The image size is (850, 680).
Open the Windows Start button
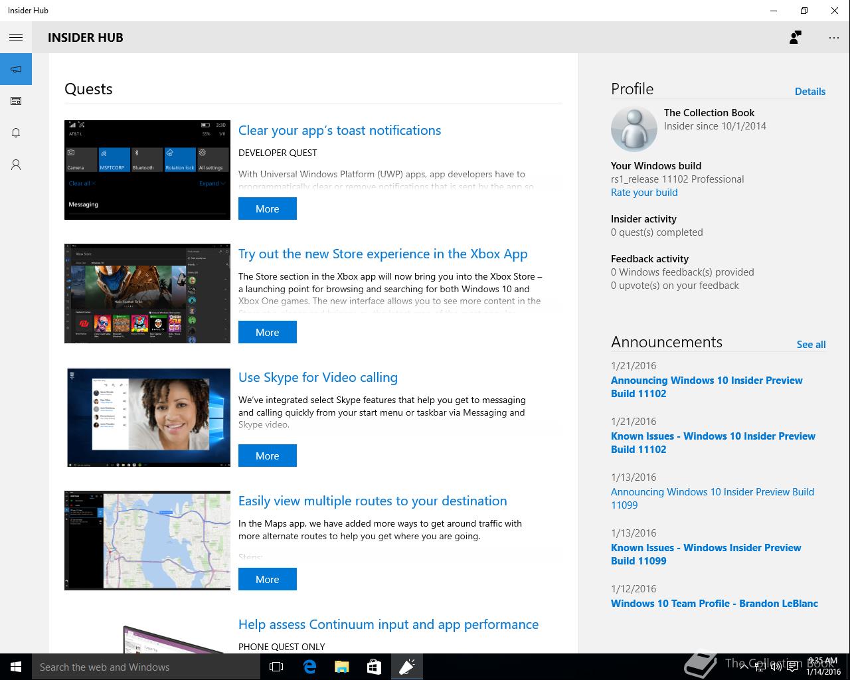click(16, 667)
